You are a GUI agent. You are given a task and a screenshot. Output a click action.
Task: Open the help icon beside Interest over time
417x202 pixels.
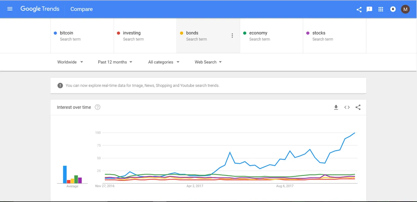pyautogui.click(x=97, y=107)
